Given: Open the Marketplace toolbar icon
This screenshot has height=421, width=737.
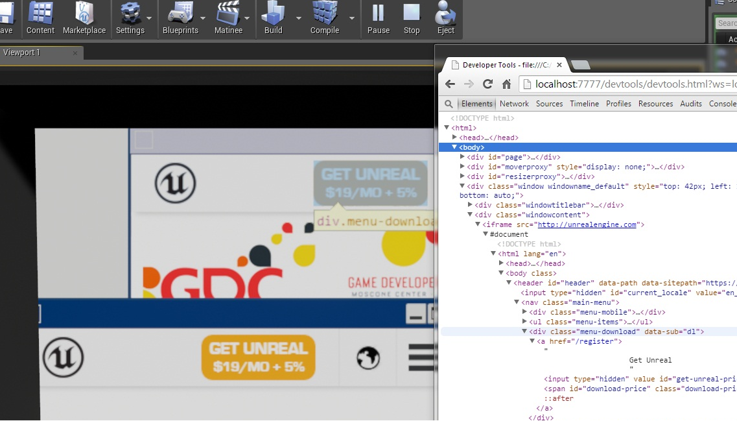Looking at the screenshot, I should [84, 18].
